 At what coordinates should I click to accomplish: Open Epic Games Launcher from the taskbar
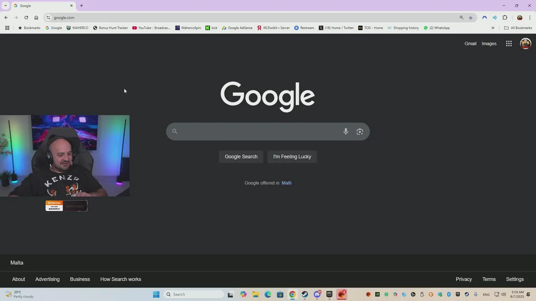[x=330, y=294]
